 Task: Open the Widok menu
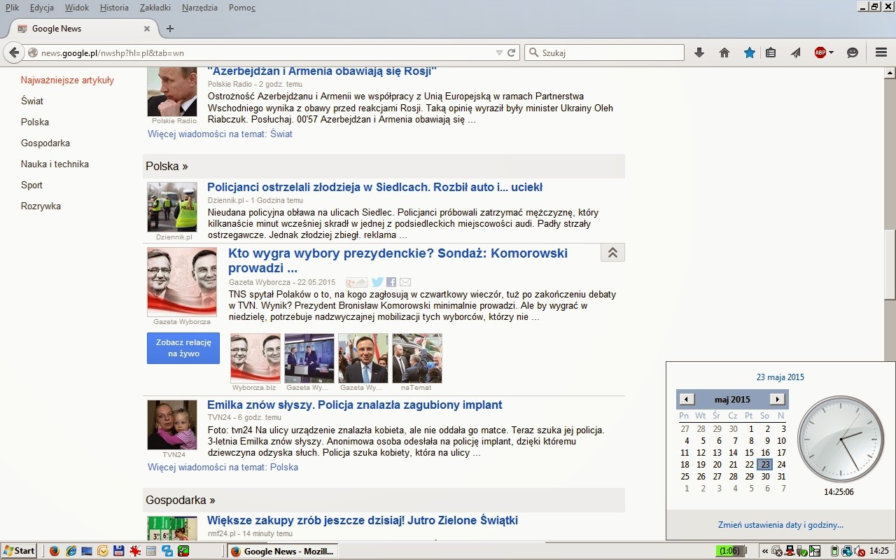pos(77,8)
